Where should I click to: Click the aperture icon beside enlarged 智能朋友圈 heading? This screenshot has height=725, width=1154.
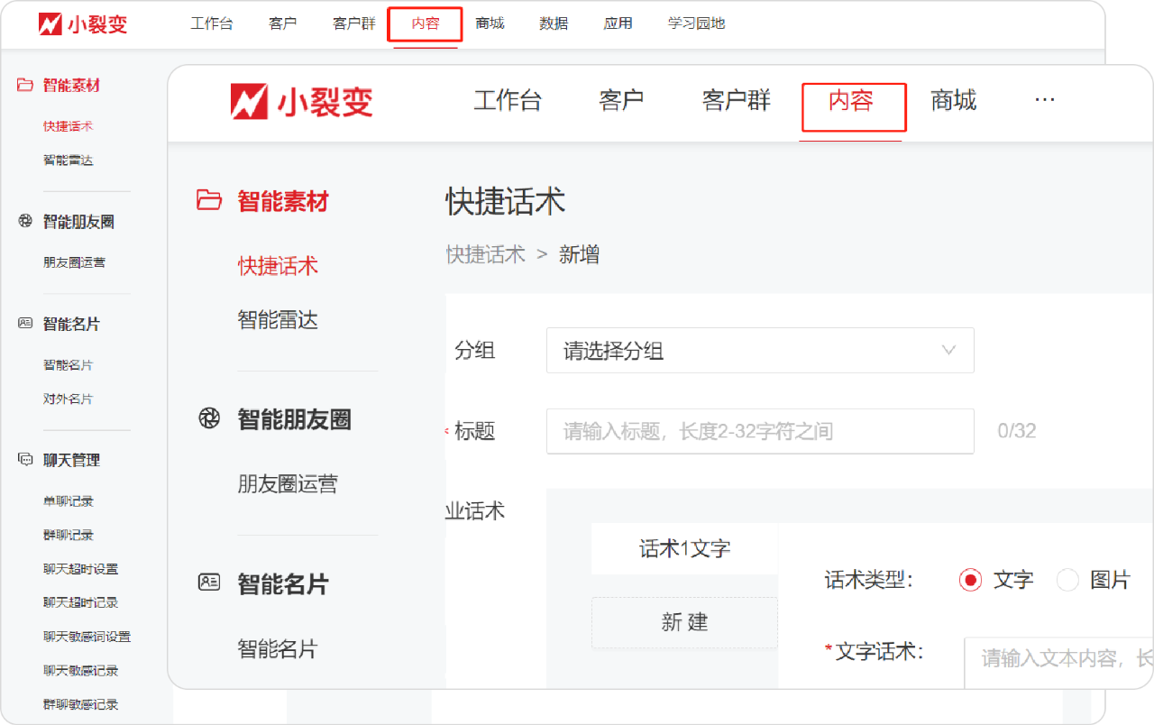tap(209, 418)
